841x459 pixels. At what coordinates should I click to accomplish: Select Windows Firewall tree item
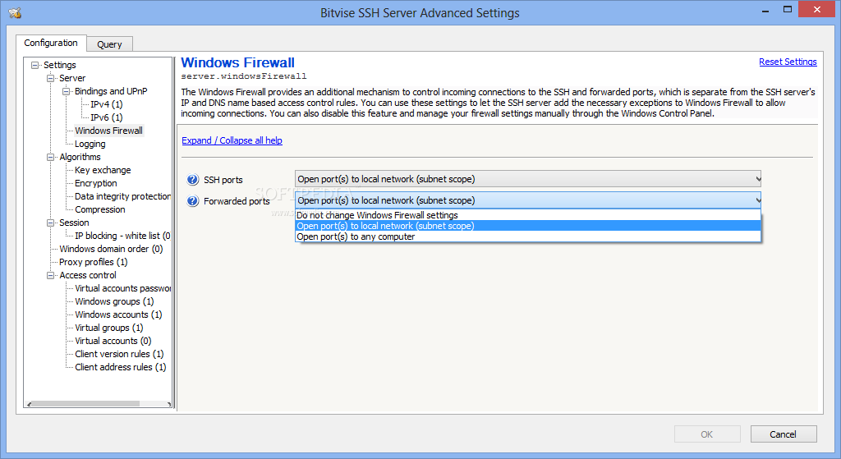click(109, 131)
